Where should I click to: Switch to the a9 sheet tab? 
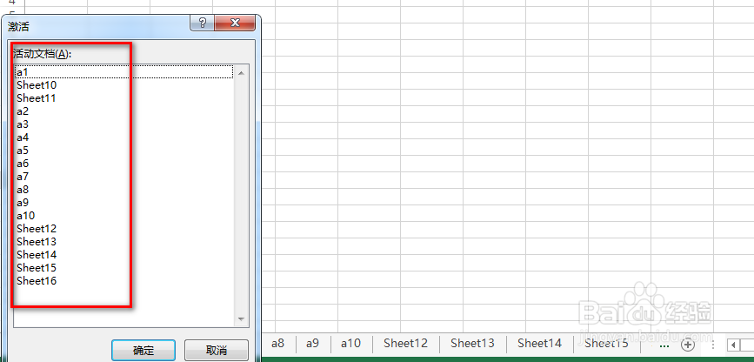click(312, 343)
